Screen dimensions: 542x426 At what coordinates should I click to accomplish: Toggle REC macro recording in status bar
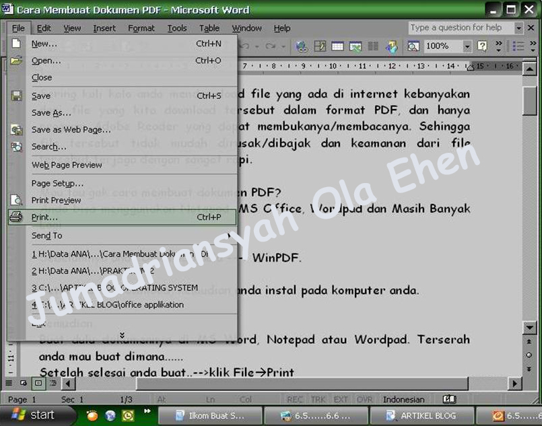click(295, 399)
